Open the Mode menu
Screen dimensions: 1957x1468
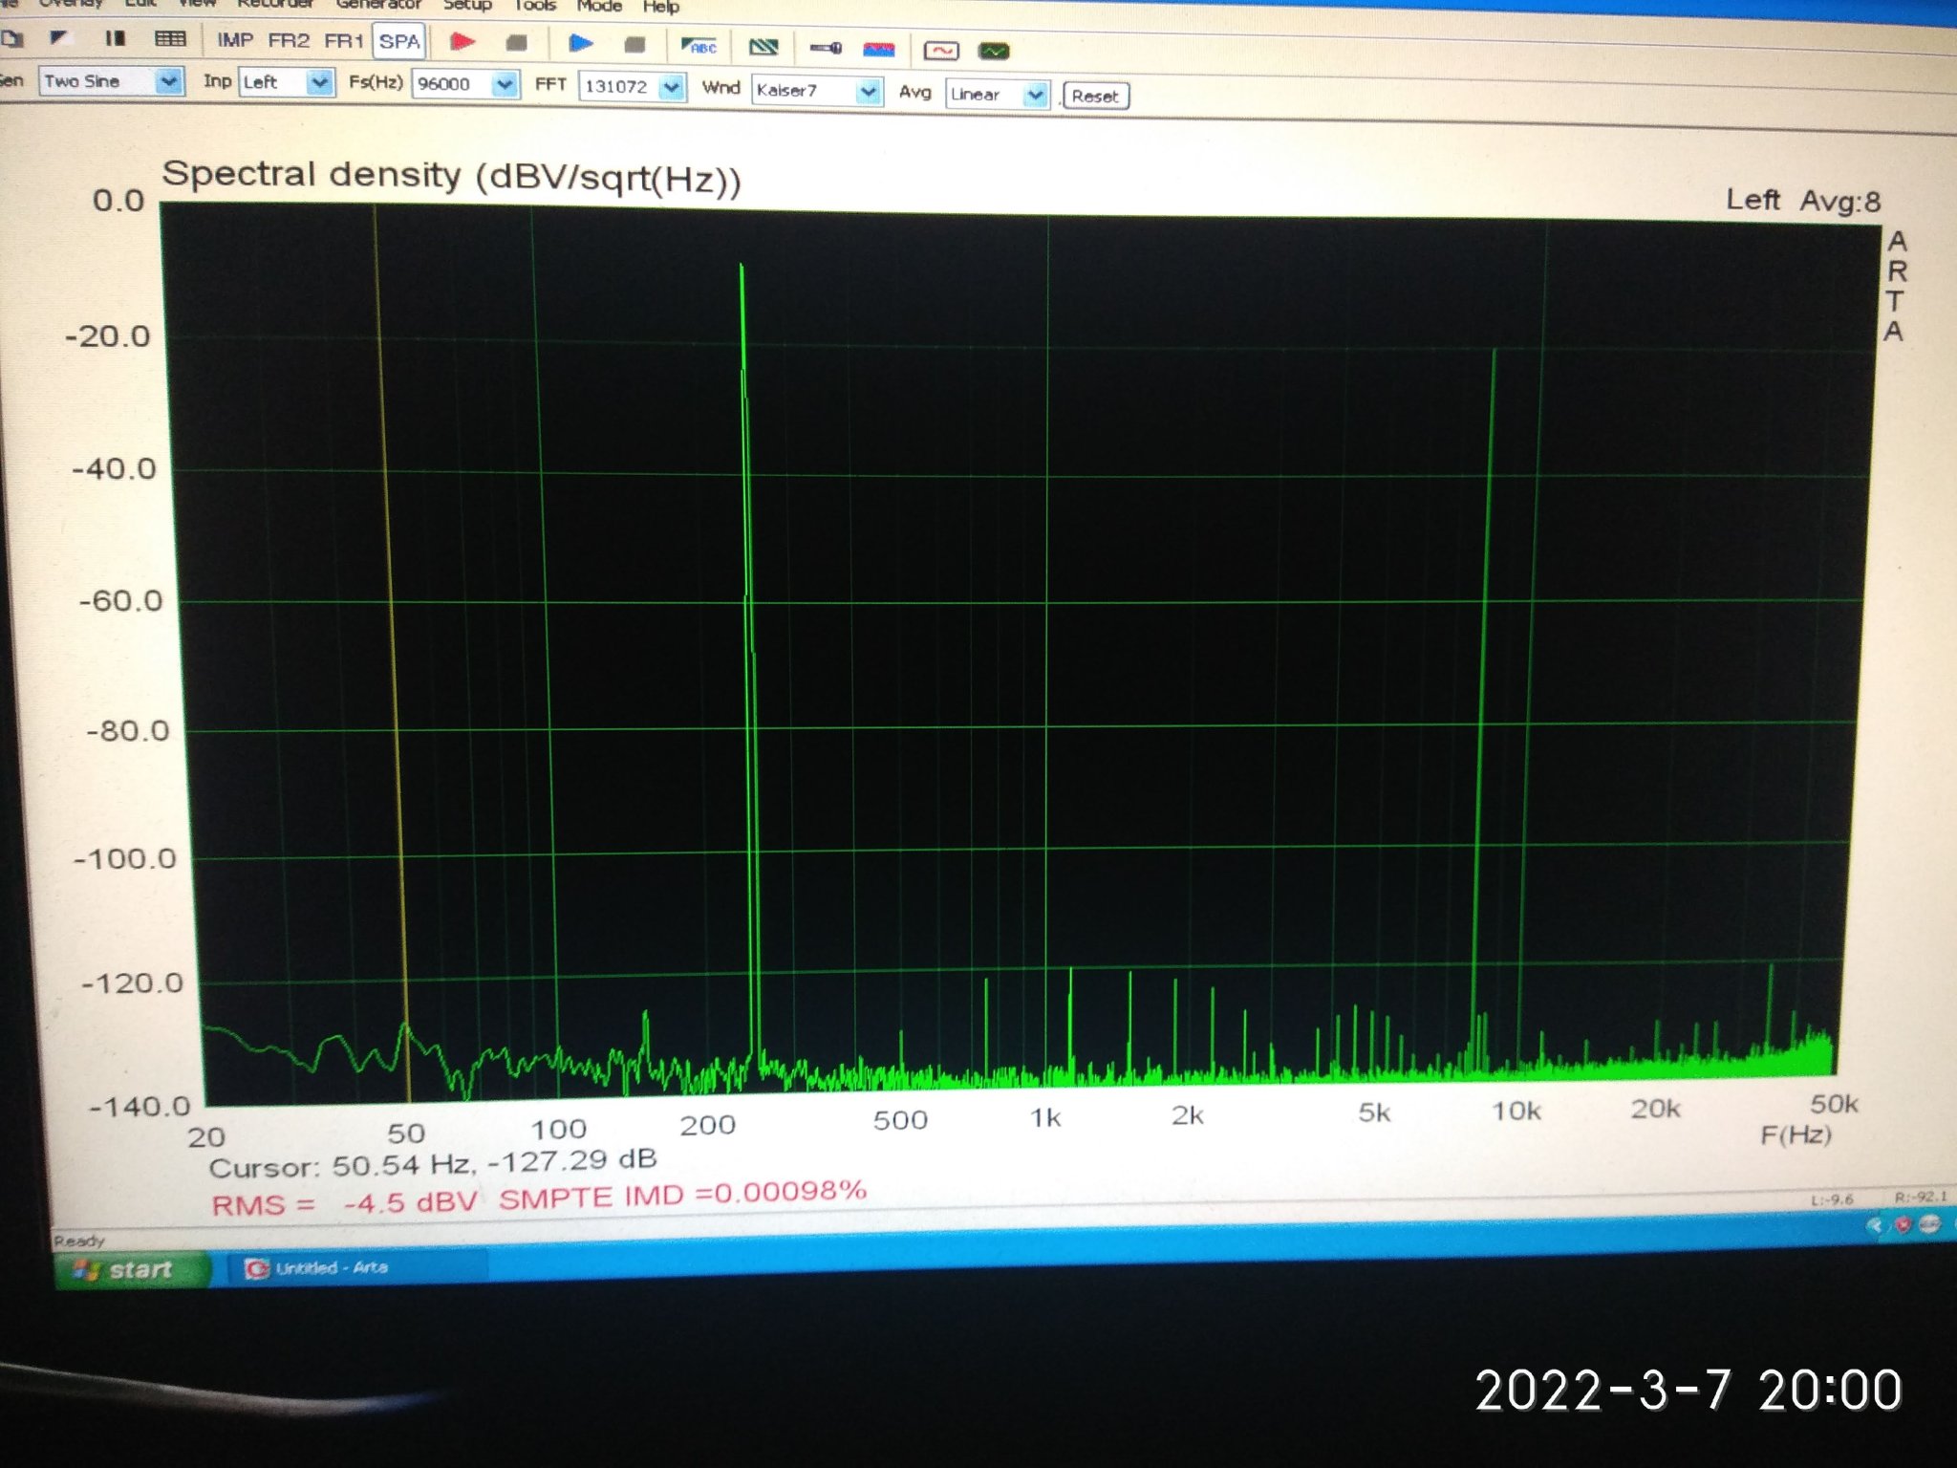[x=600, y=7]
